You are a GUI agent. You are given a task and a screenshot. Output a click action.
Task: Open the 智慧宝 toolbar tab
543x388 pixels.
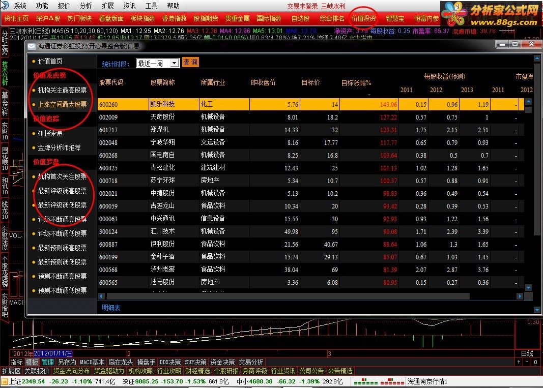[395, 18]
